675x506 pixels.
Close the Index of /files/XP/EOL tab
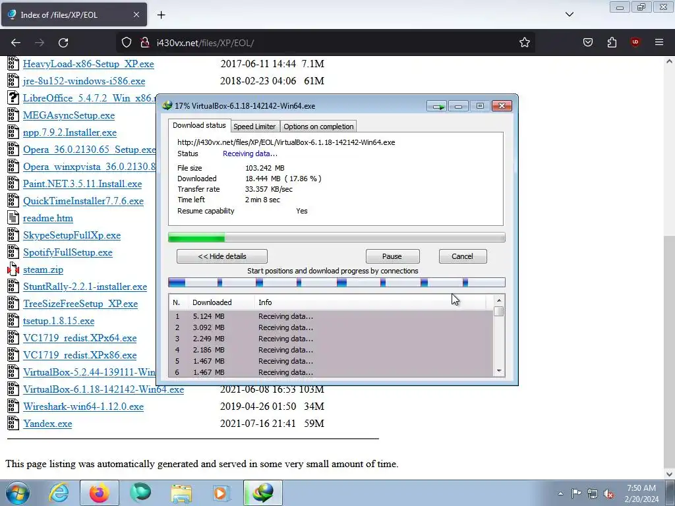point(136,14)
